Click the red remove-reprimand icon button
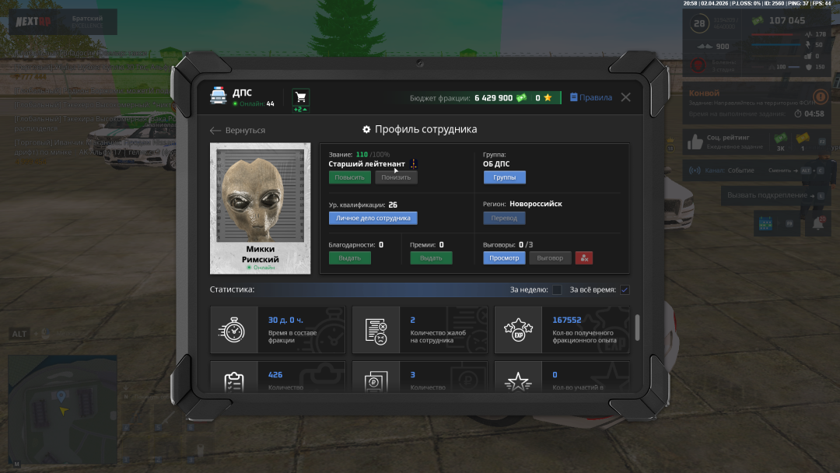The width and height of the screenshot is (840, 473). (x=584, y=258)
